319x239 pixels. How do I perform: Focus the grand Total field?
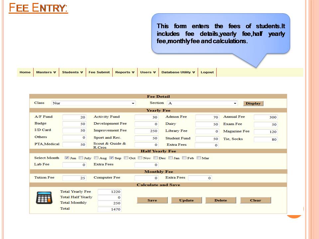[x=110, y=209]
